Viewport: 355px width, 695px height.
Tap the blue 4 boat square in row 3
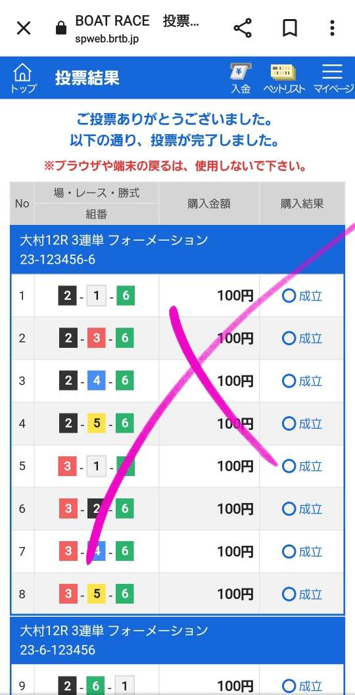tap(96, 381)
